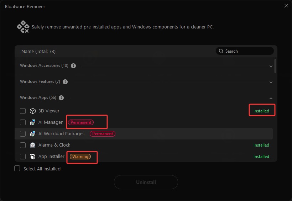Click the Permanent badge on AI Workload Packages
The width and height of the screenshot is (292, 201).
point(103,134)
